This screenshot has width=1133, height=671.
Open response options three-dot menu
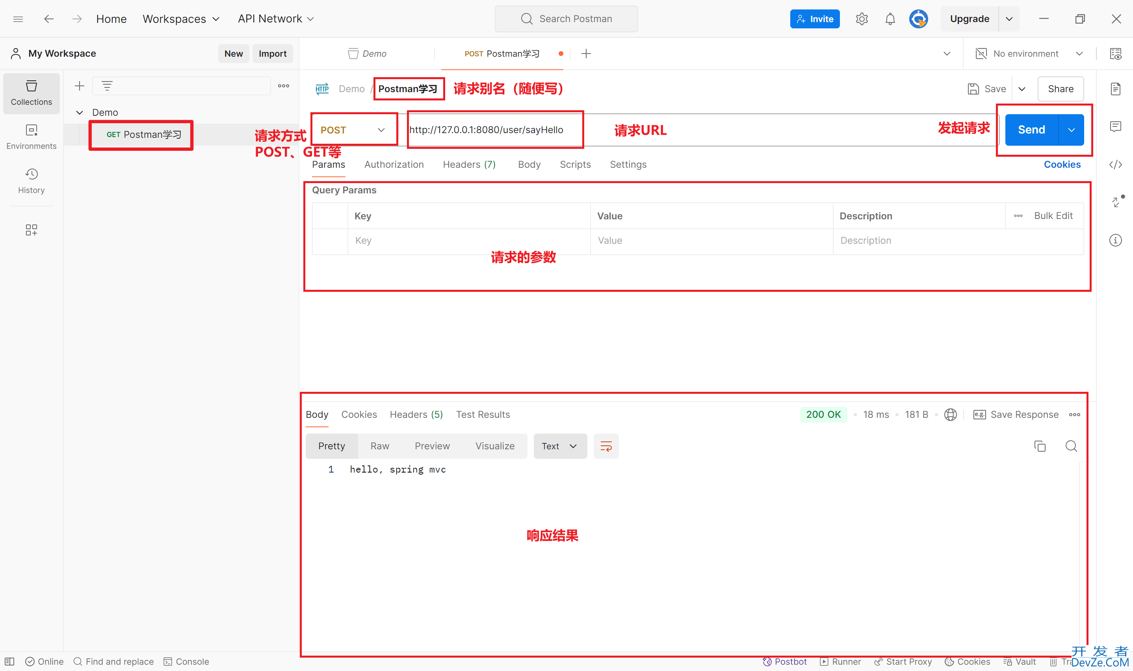1075,415
